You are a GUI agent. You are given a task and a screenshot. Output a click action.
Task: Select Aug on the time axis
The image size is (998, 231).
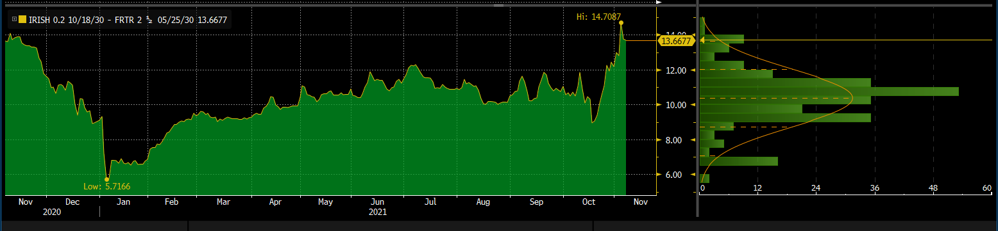(483, 202)
